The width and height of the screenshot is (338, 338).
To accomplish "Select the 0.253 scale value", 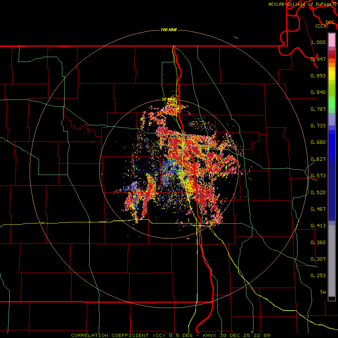I will click(x=318, y=276).
